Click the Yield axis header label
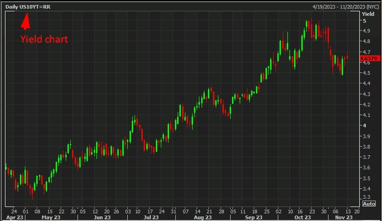 (368, 14)
